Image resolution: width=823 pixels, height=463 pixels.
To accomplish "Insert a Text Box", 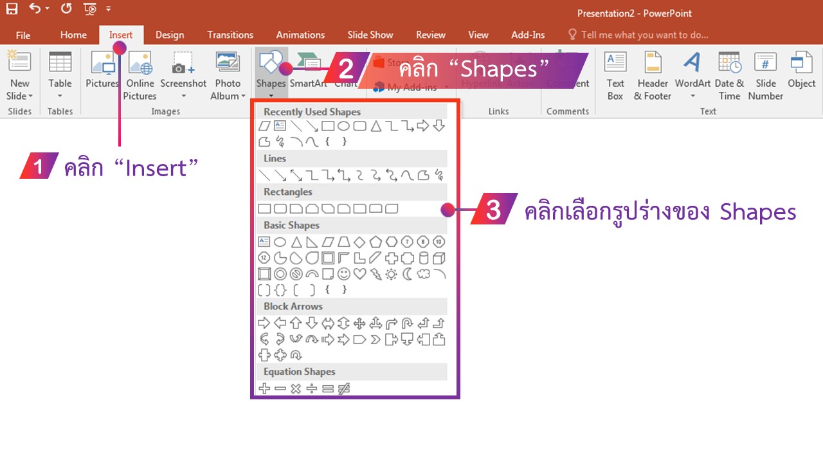I will [x=615, y=76].
